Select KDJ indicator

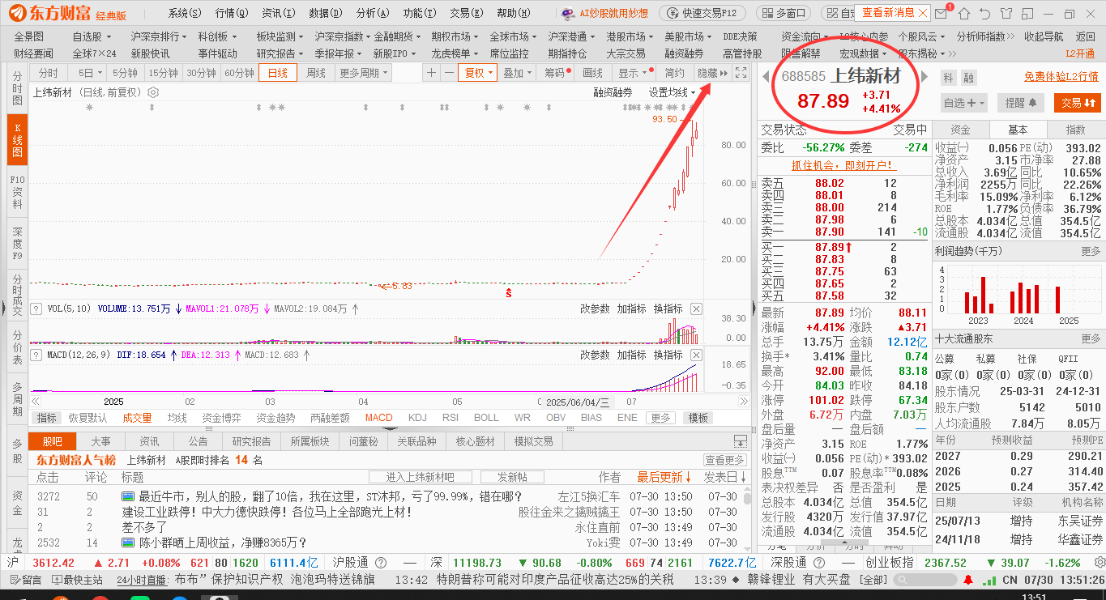pyautogui.click(x=417, y=418)
